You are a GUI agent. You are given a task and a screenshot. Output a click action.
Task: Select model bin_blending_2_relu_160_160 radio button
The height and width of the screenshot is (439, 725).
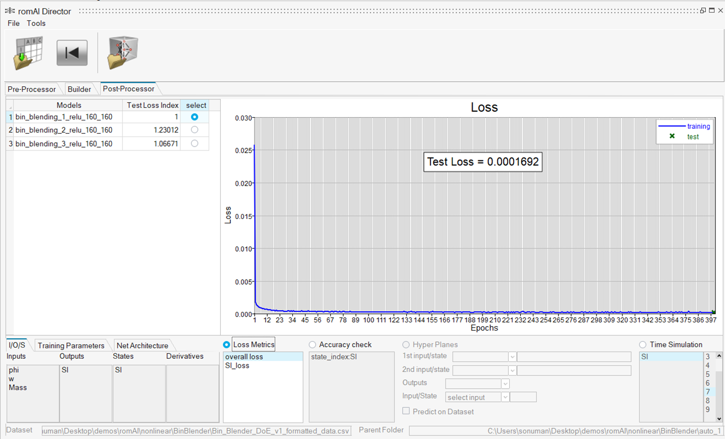(x=194, y=130)
